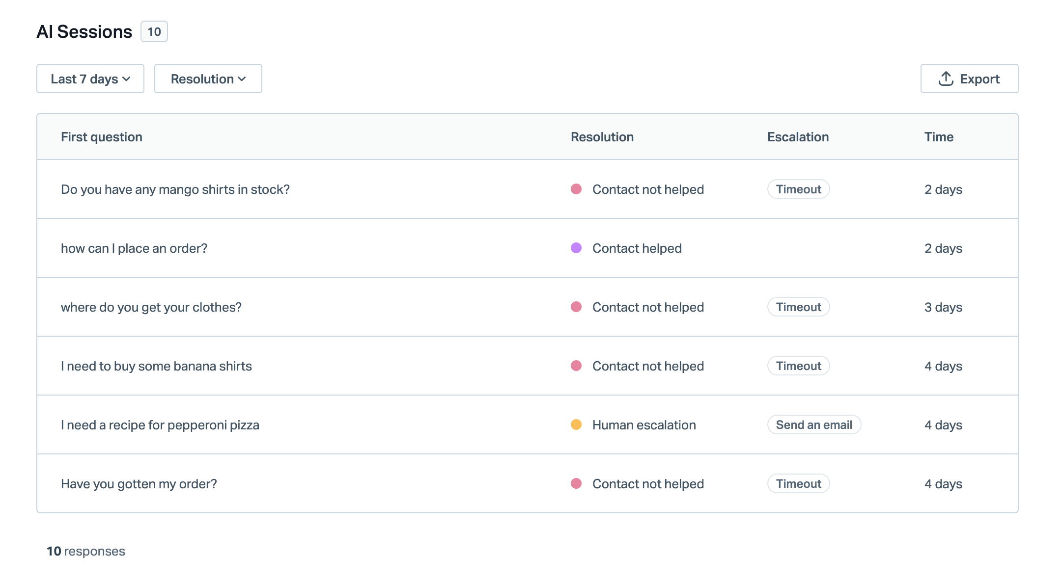The height and width of the screenshot is (583, 1063).
Task: Open the 'Have you gotten my order?' session
Action: (528, 483)
